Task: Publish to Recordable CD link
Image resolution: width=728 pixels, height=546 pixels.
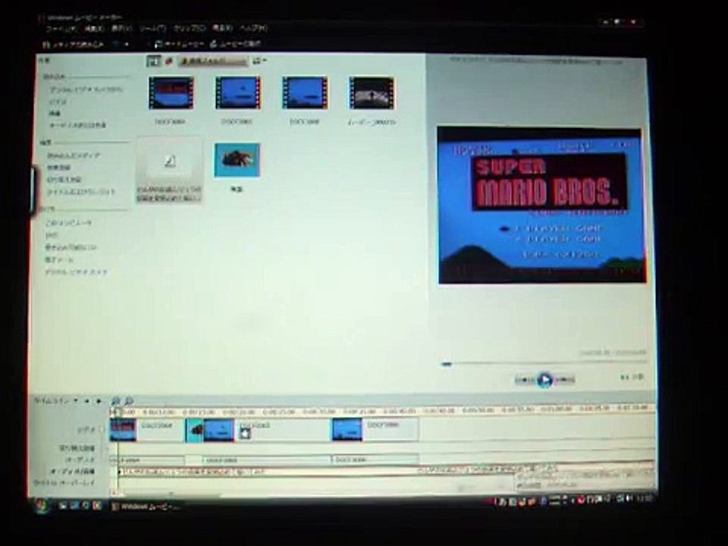Action: point(71,247)
